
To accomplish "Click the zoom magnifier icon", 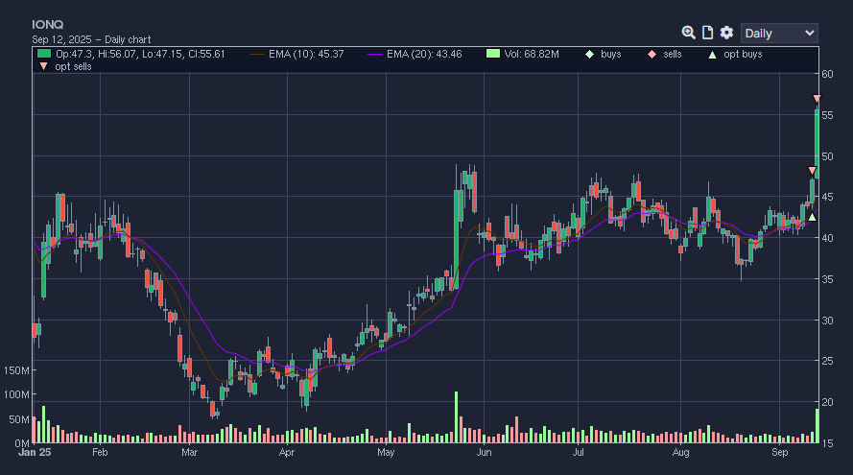I will pos(688,33).
